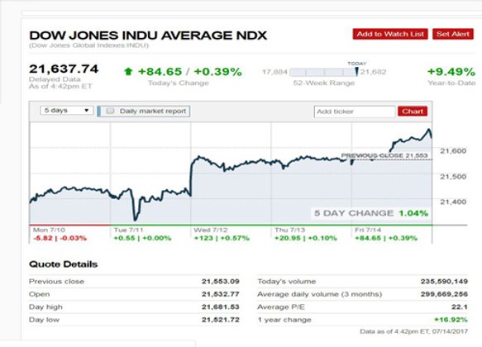Click the dropdown arrow beside 5 days
This screenshot has width=482, height=347.
tap(87, 110)
